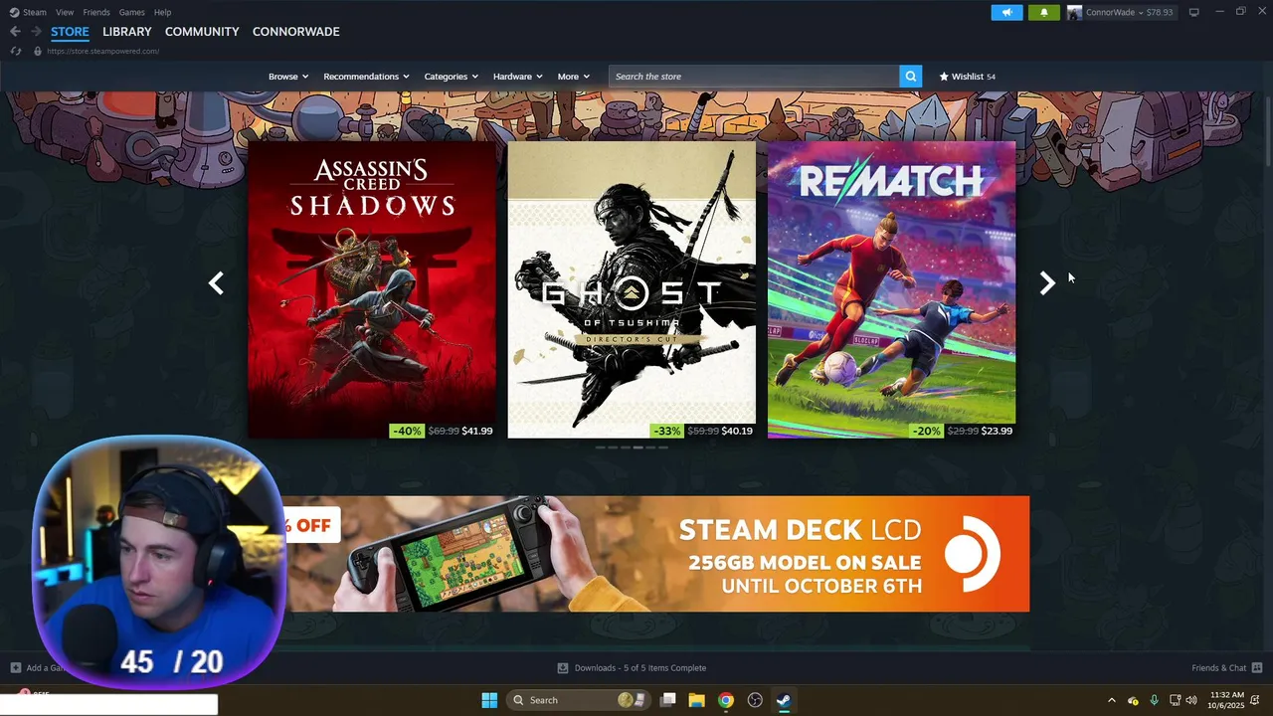Open the Friends menu
This screenshot has width=1273, height=716.
coord(96,12)
